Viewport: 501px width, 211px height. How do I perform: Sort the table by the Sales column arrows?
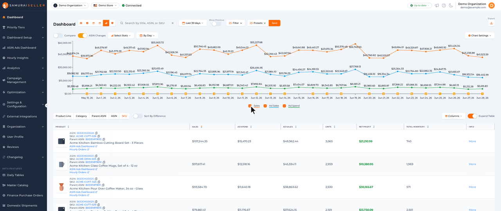(201, 127)
